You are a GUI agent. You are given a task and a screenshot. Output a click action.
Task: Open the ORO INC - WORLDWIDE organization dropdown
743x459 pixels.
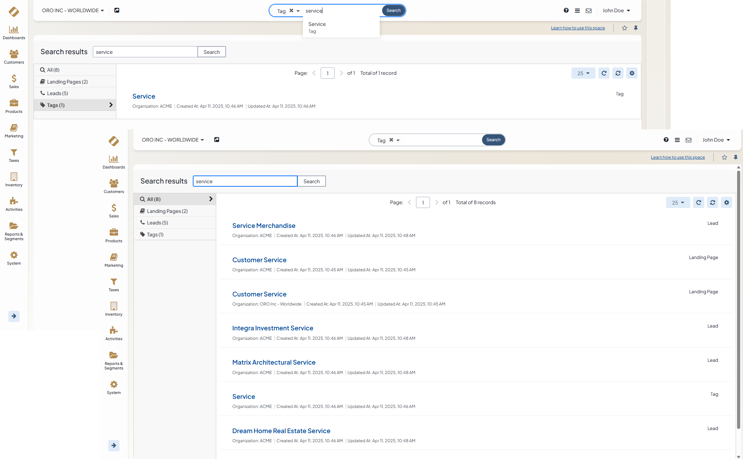coord(173,140)
